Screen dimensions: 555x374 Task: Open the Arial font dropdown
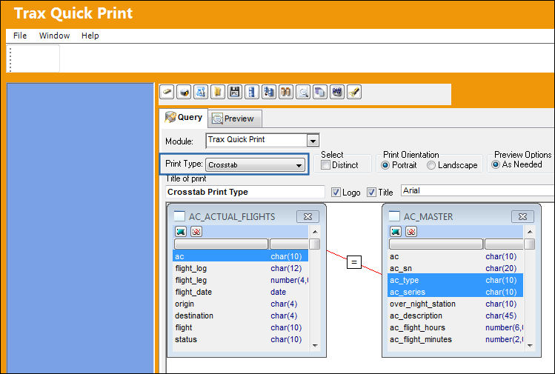pos(477,191)
